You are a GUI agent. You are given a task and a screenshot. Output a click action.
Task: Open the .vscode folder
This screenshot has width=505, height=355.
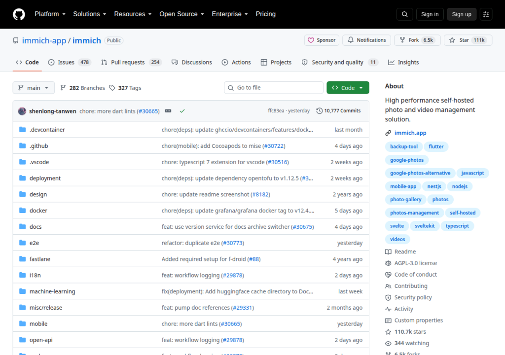[x=39, y=162]
